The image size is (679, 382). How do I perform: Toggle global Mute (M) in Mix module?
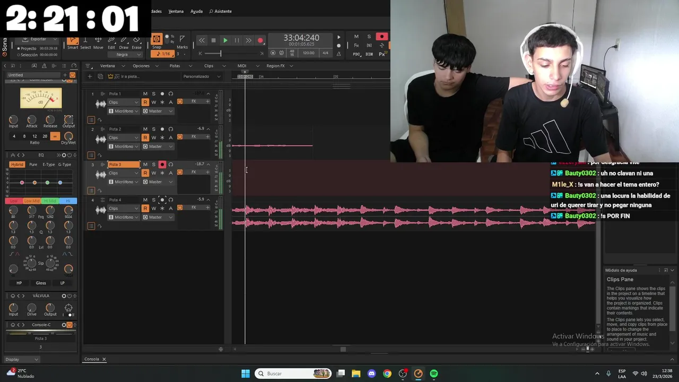[356, 37]
